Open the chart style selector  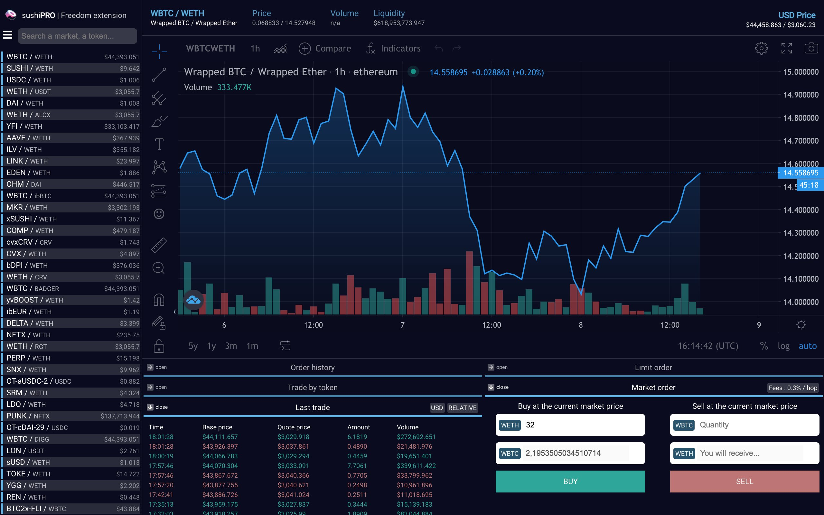tap(280, 48)
